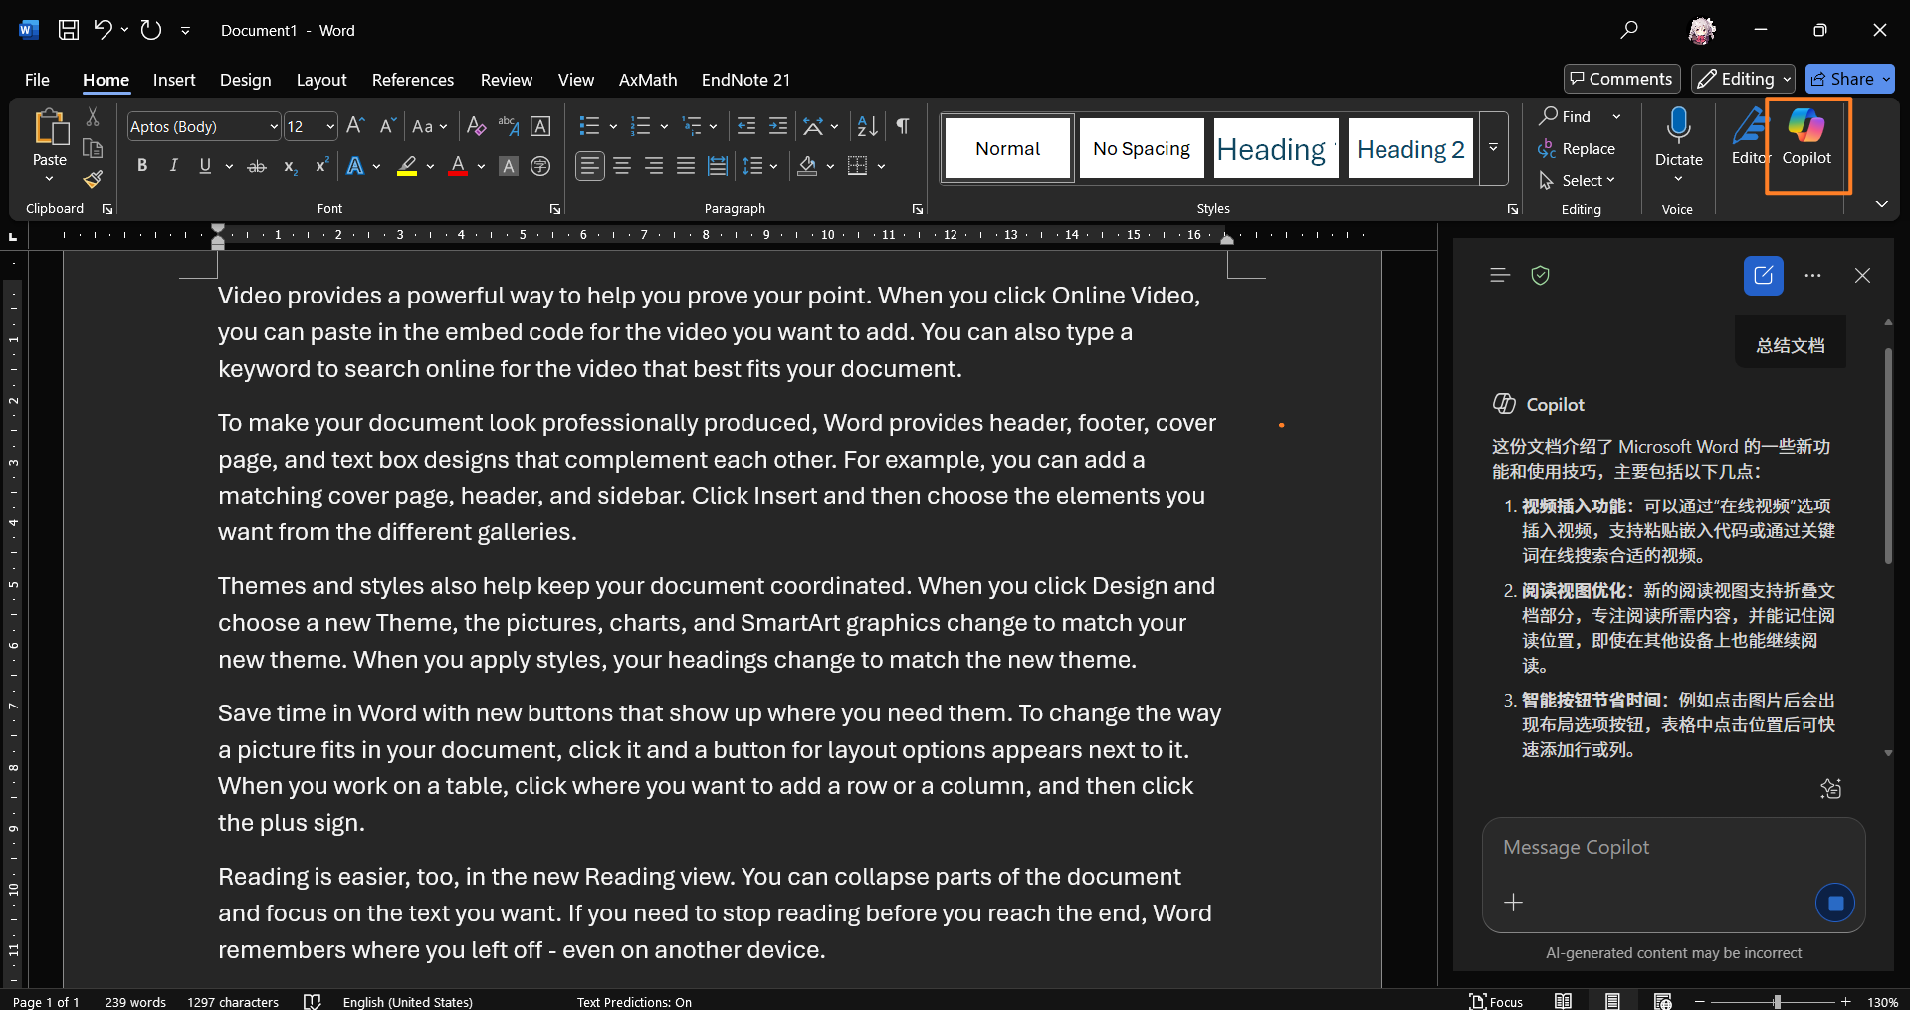The image size is (1910, 1010).
Task: Redo the last action in title bar
Action: [151, 30]
